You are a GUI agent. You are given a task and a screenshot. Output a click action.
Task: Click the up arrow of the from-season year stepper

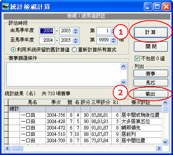pos(76,30)
